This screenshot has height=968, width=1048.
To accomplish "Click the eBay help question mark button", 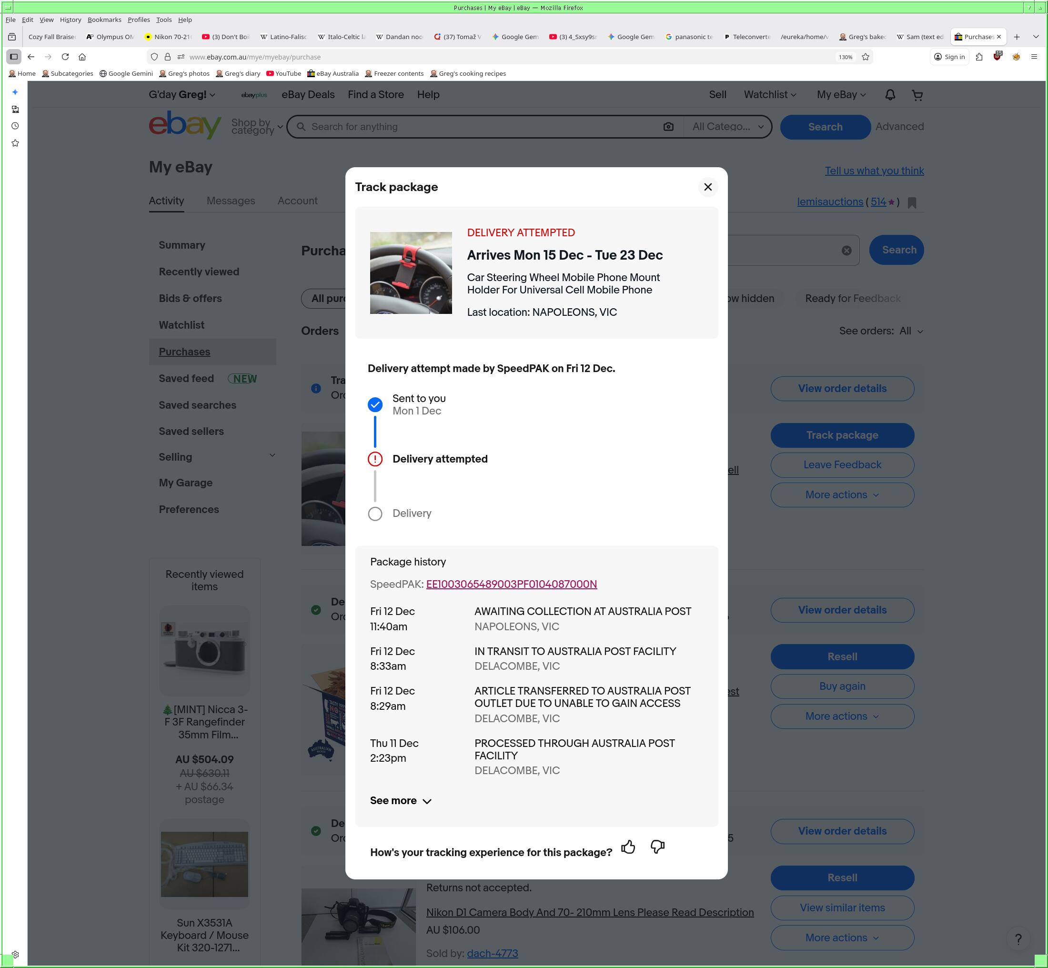I will 1018,939.
